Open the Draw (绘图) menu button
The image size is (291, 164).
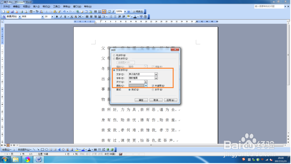pos(7,149)
